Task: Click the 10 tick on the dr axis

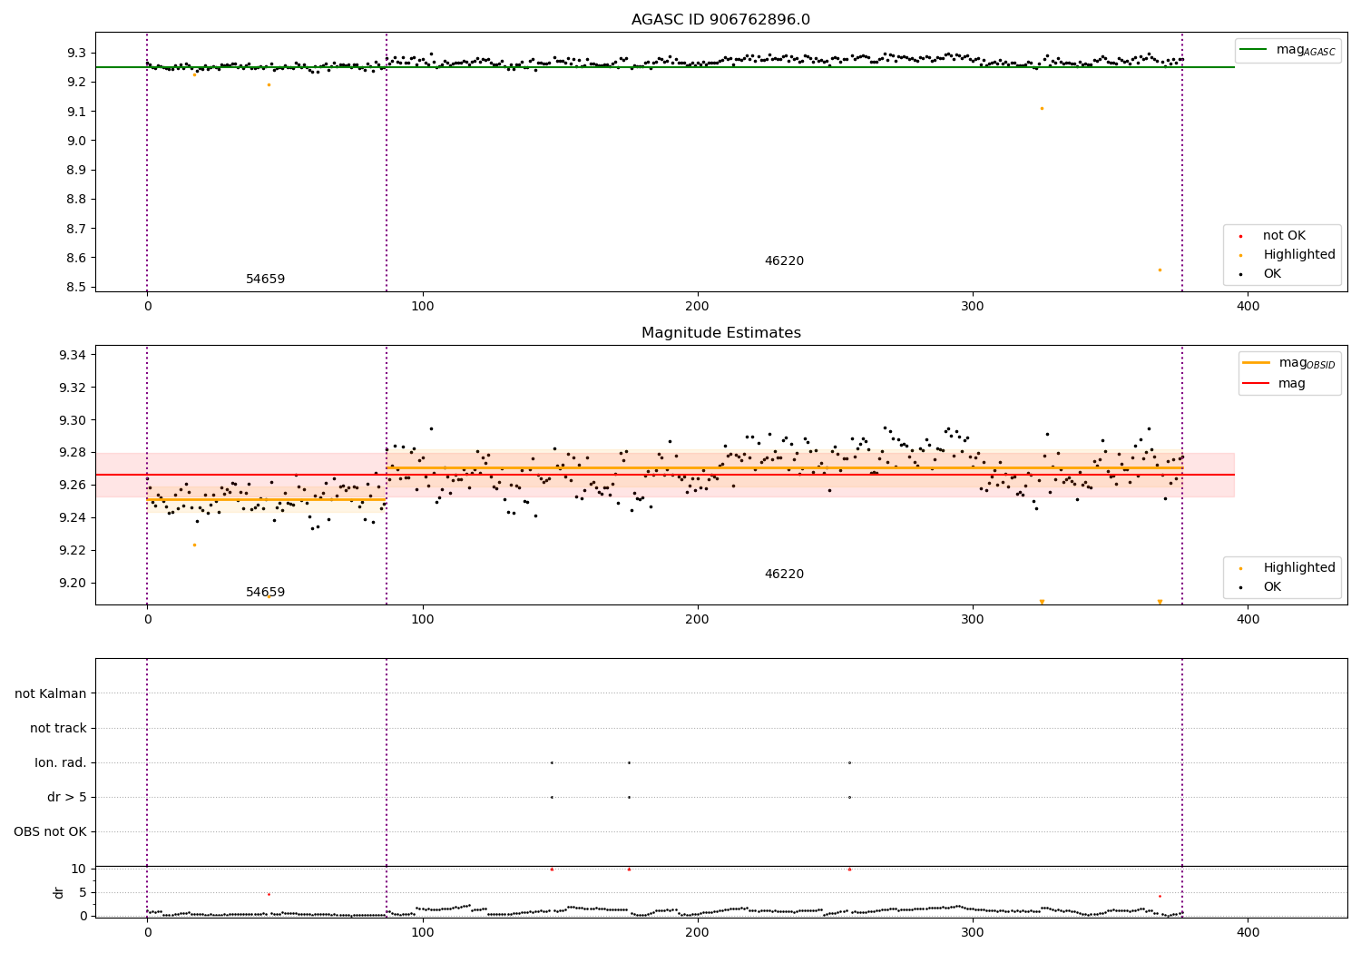Action: point(78,869)
